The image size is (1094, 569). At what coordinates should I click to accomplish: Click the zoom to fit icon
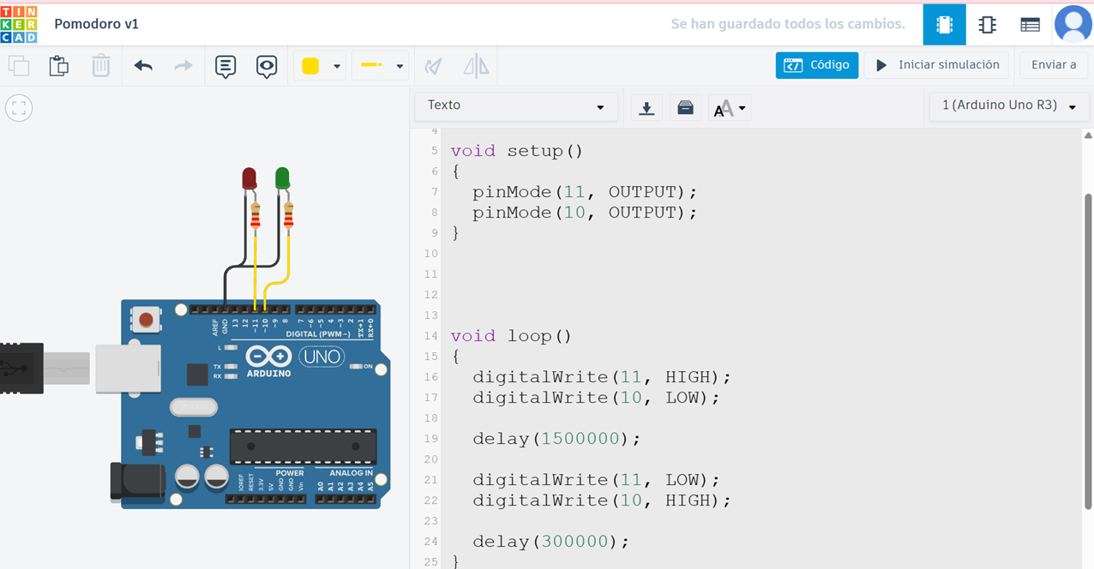click(19, 109)
